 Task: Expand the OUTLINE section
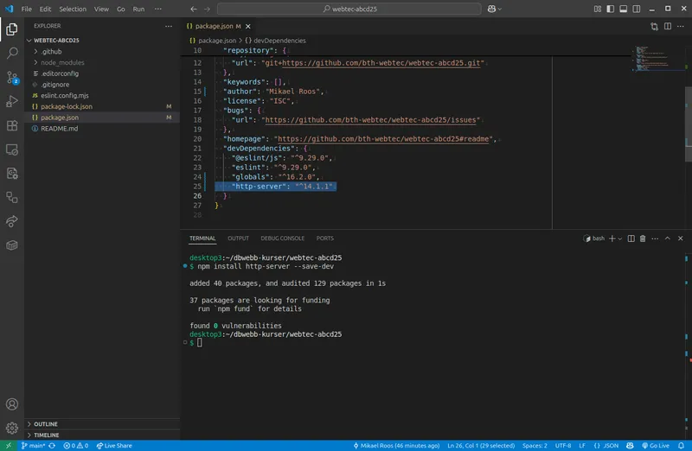tap(101, 423)
